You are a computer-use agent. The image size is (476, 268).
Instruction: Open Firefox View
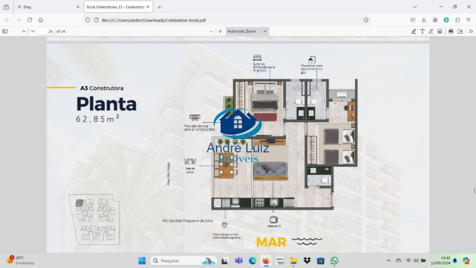pos(6,7)
